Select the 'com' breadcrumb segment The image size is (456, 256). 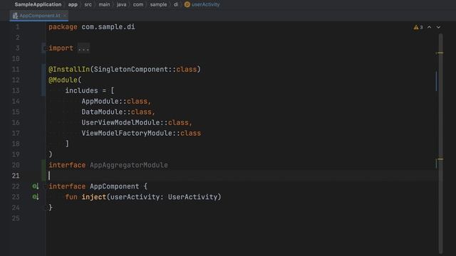click(x=138, y=4)
